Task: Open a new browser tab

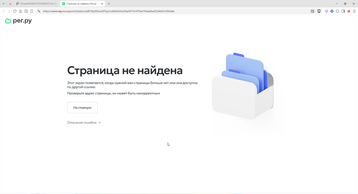Action: coord(109,4)
